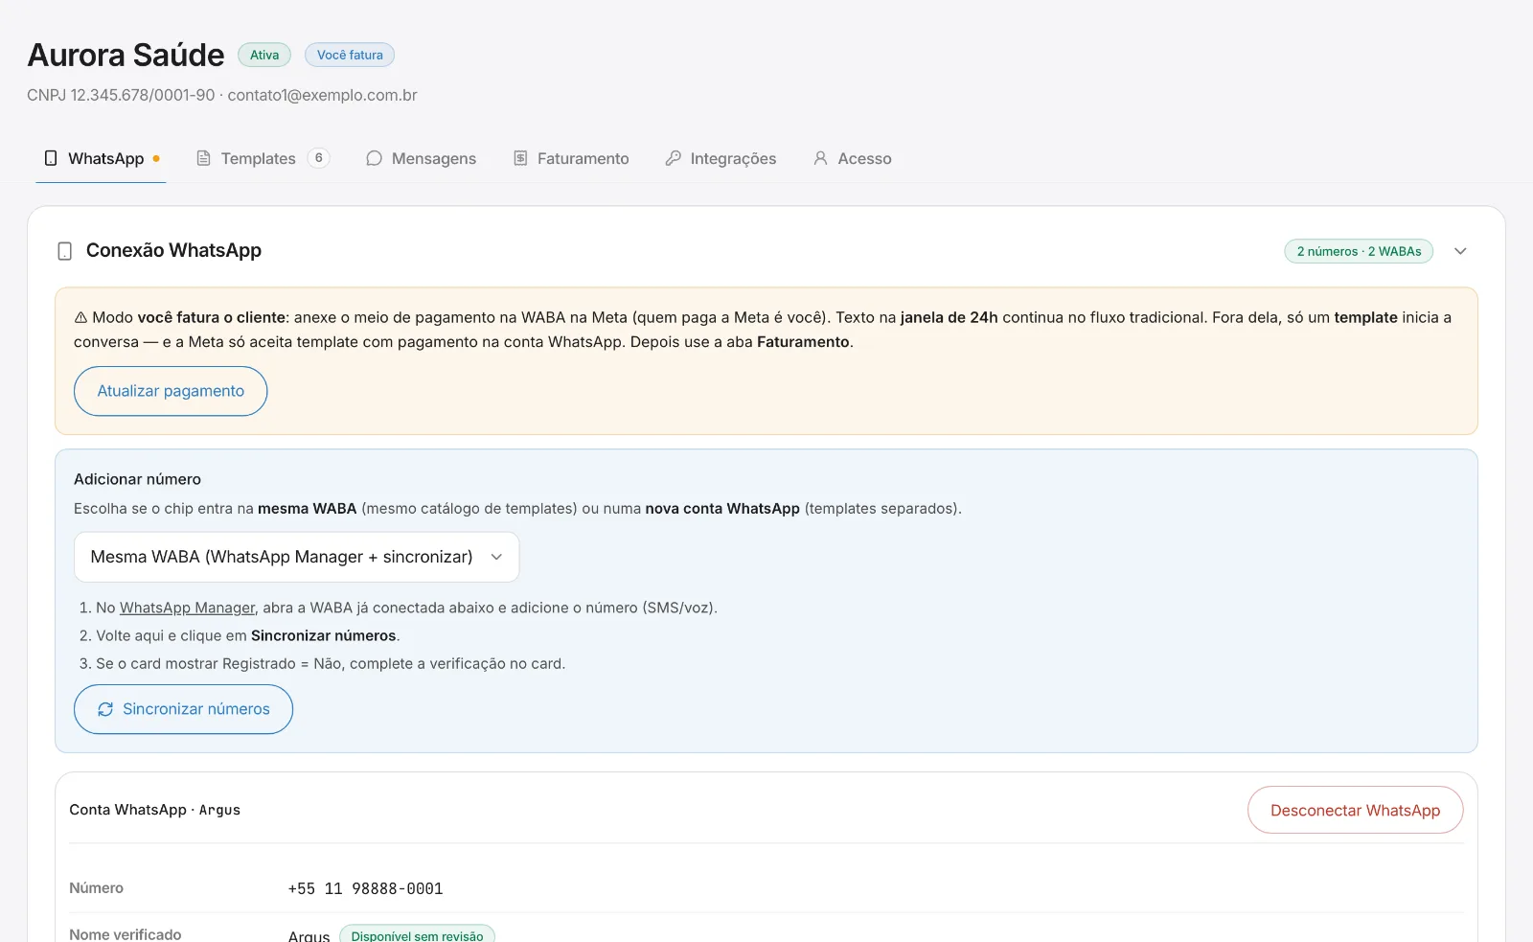Click the chat bubble icon beside Mensagens
The width and height of the screenshot is (1533, 942).
click(374, 158)
